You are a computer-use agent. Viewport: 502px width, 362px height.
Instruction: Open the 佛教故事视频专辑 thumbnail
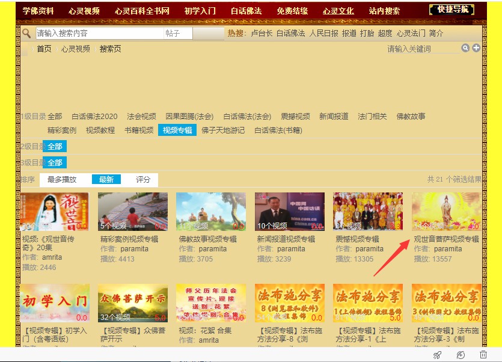(211, 212)
